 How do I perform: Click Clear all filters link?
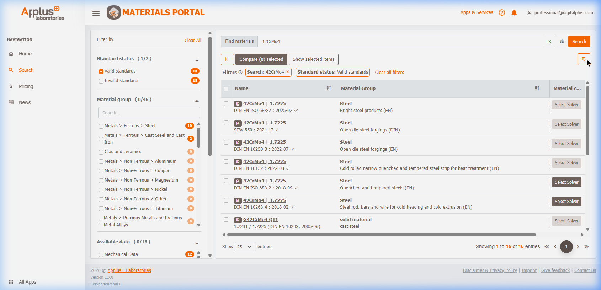[389, 72]
